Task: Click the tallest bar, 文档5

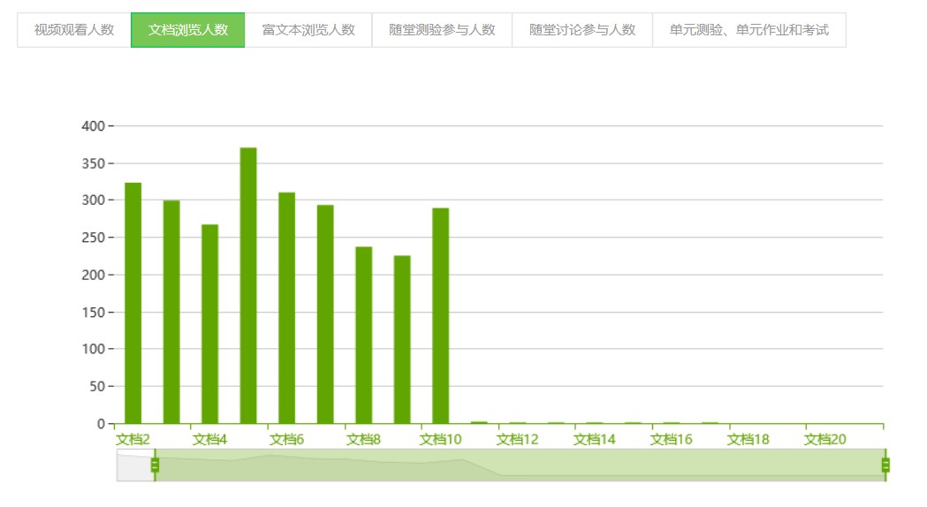Action: [x=248, y=285]
